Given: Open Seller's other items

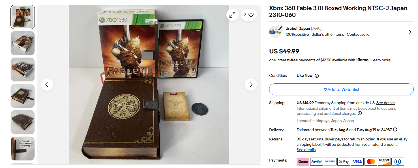Looking at the screenshot, I should tap(328, 35).
